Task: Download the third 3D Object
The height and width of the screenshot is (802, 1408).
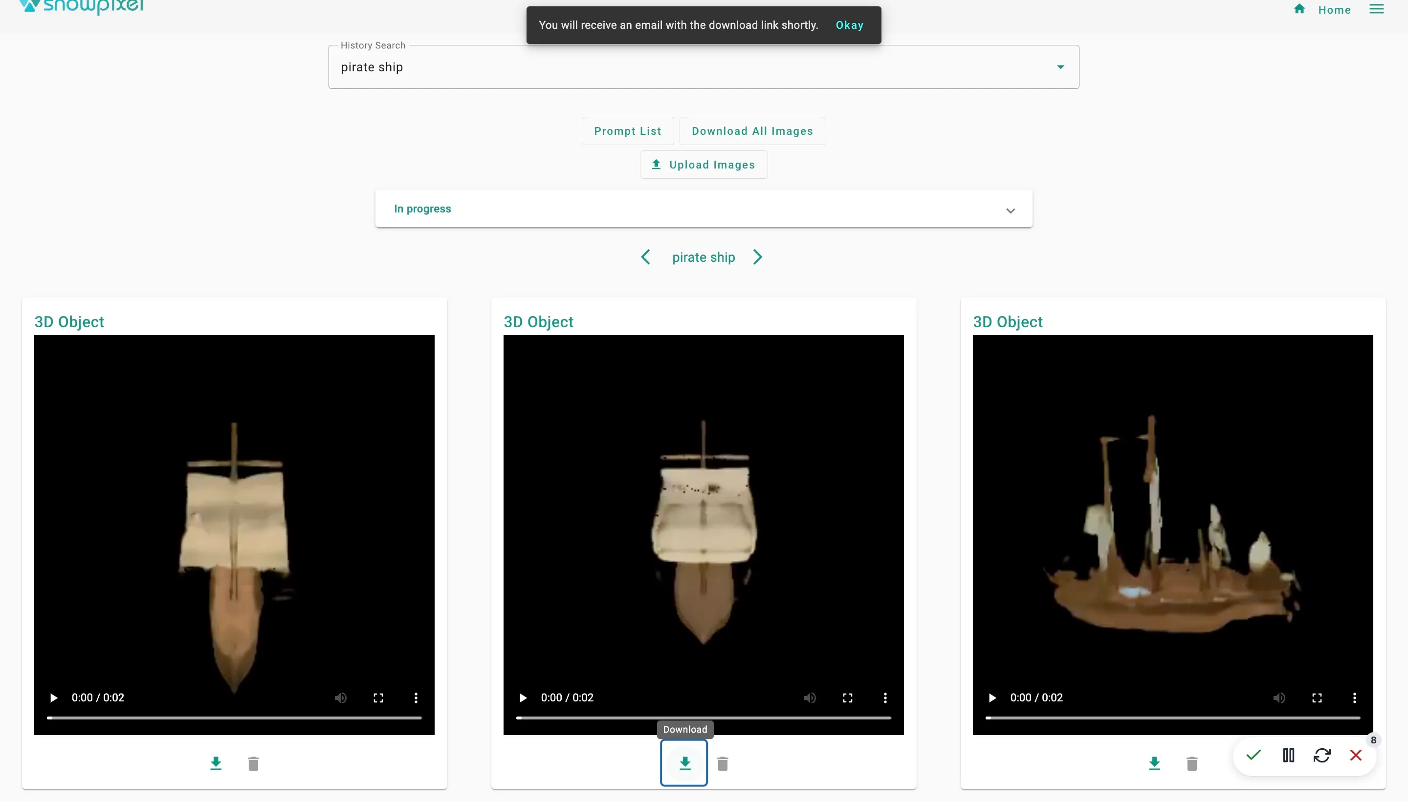Action: (x=1154, y=763)
